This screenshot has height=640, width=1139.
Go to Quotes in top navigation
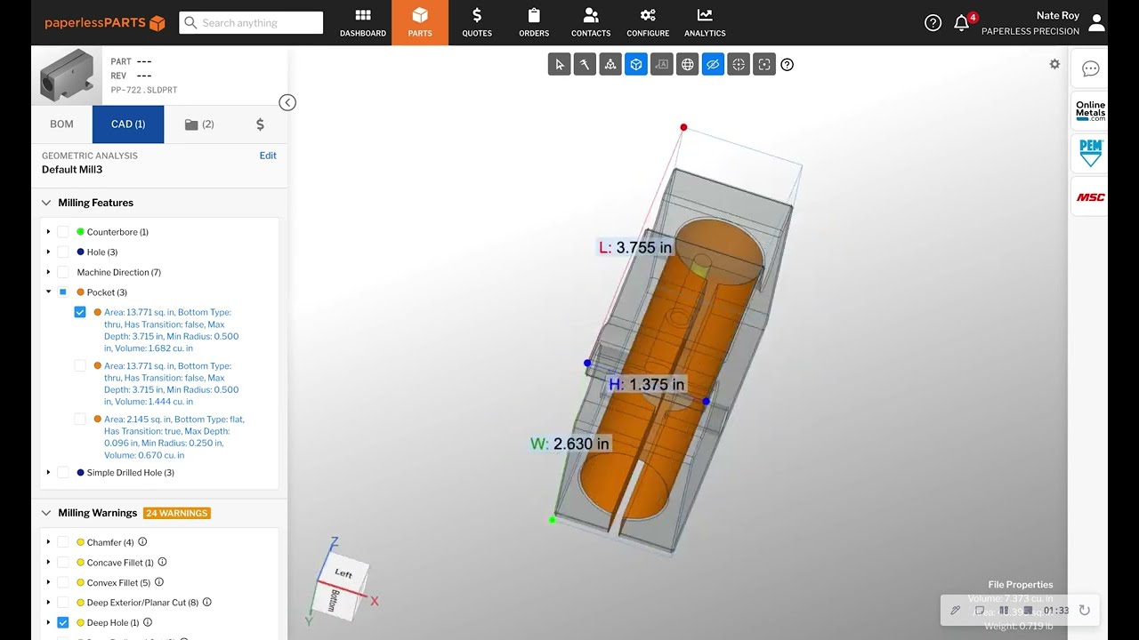[x=477, y=23]
